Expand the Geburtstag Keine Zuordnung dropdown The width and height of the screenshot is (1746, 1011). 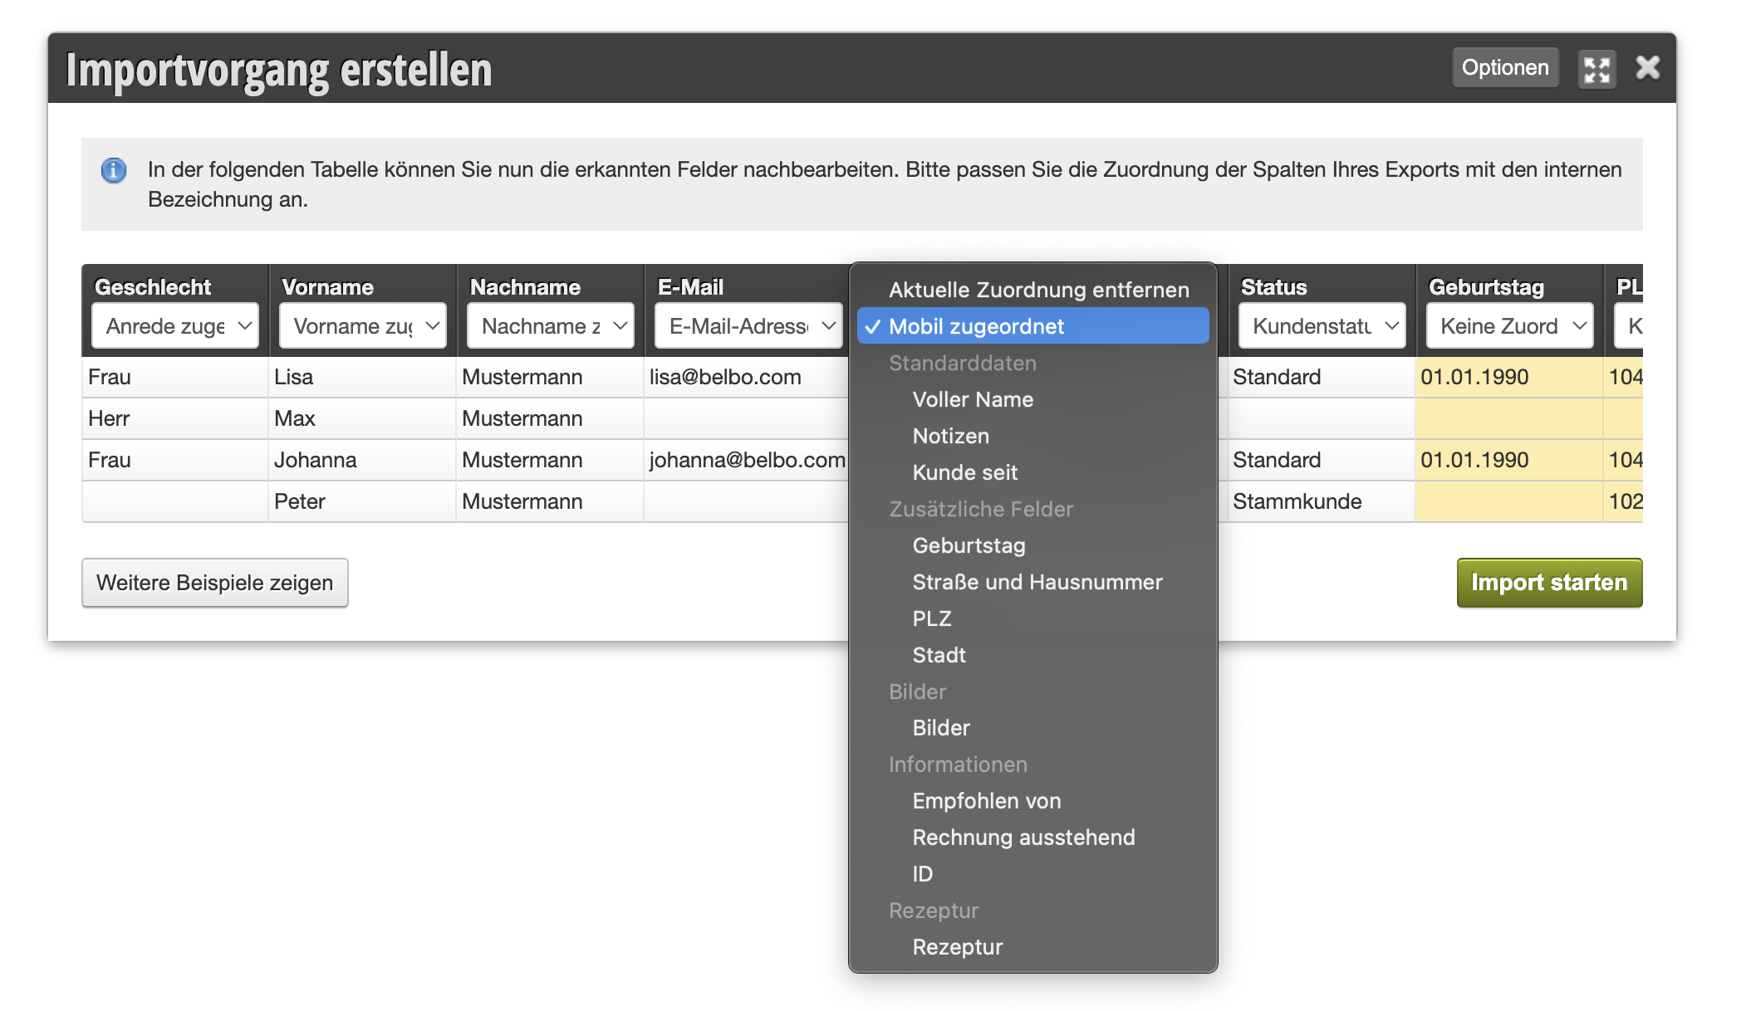1510,326
